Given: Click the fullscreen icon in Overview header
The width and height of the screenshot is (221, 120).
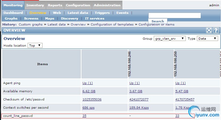Looking at the screenshot, I should pos(209,30).
